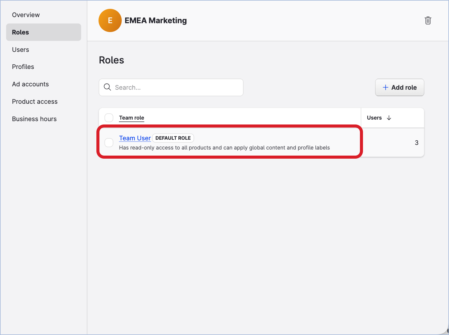Click the sort arrow beside Users column
Screen dimensions: 449x335
click(389, 118)
